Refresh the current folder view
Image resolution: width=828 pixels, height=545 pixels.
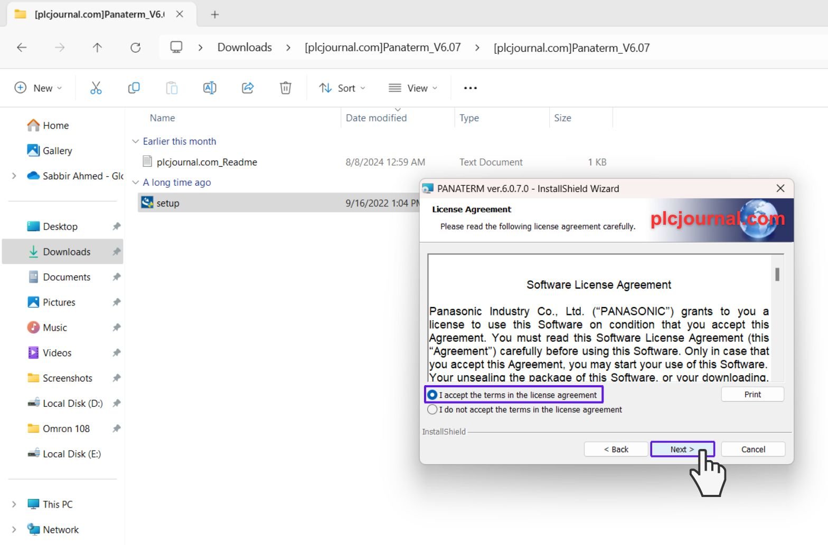[136, 47]
